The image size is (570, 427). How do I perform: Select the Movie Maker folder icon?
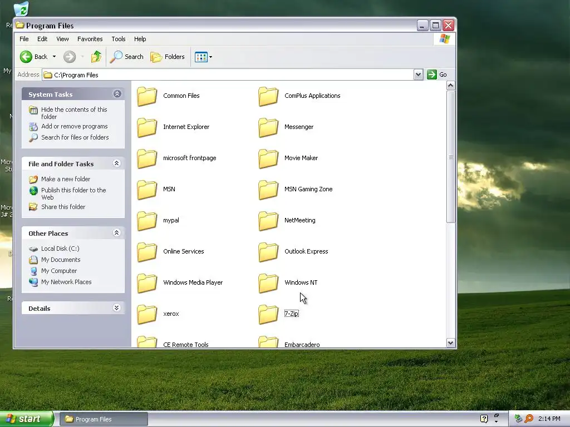tap(268, 158)
